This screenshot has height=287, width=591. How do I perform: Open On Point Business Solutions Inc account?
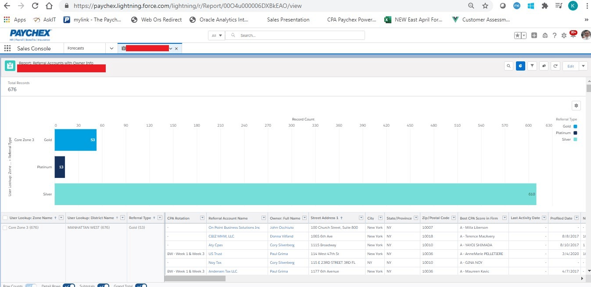pos(234,227)
